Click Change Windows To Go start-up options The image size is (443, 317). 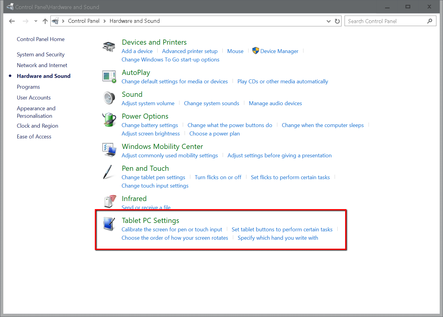coord(170,60)
